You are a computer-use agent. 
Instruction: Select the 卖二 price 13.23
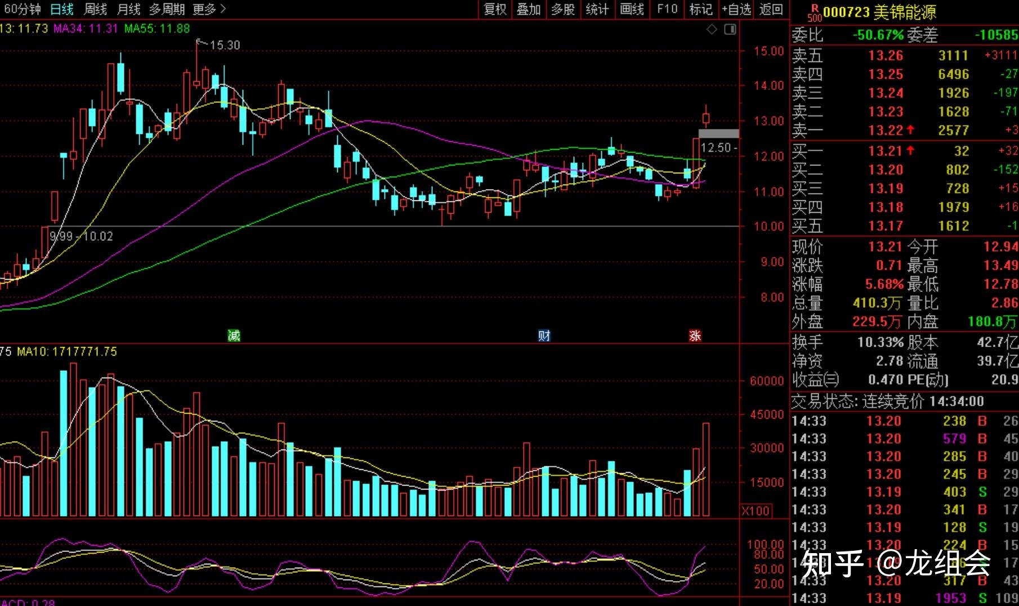886,111
